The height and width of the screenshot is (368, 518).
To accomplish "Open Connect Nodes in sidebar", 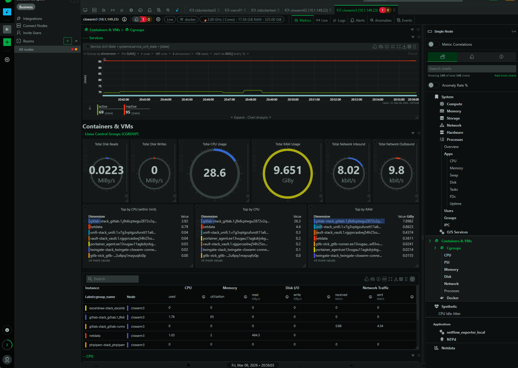I will 35,26.
